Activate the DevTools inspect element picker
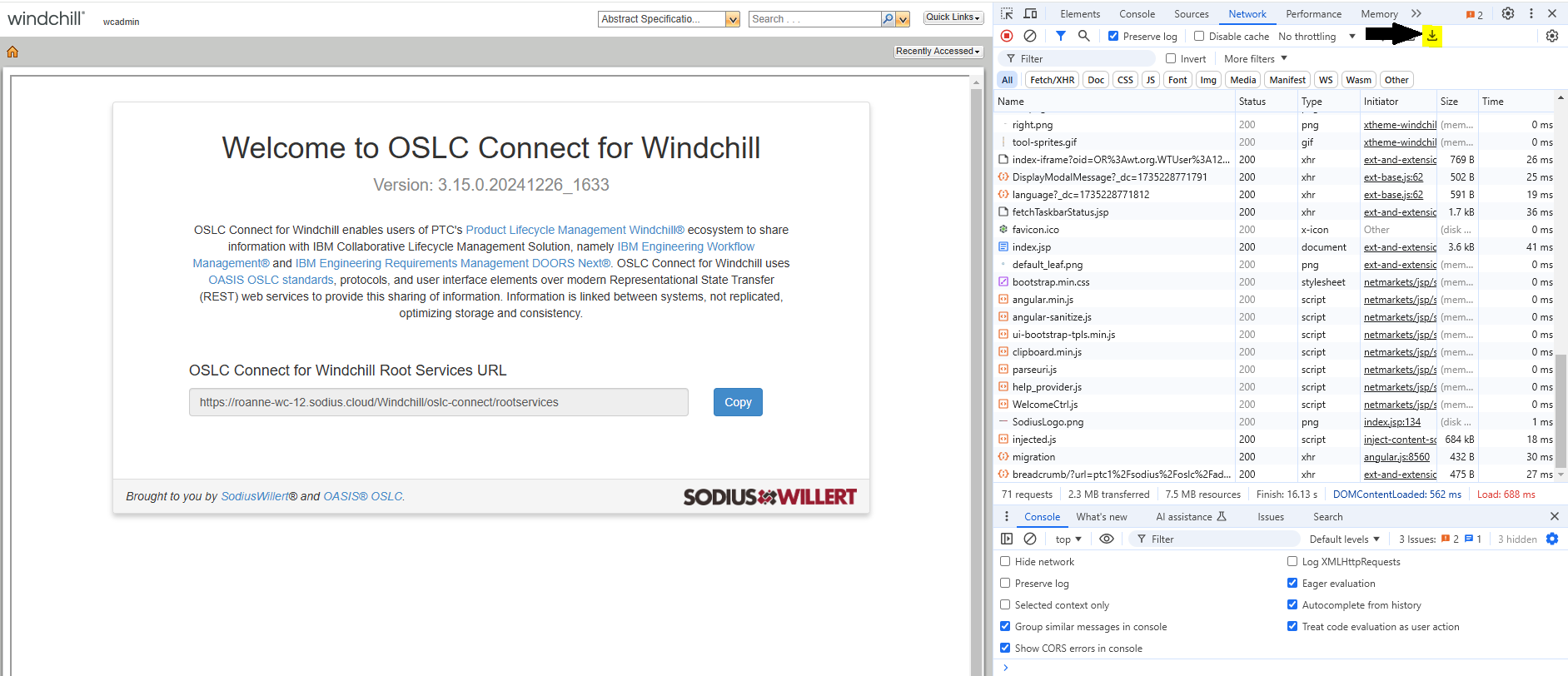 pyautogui.click(x=1007, y=13)
